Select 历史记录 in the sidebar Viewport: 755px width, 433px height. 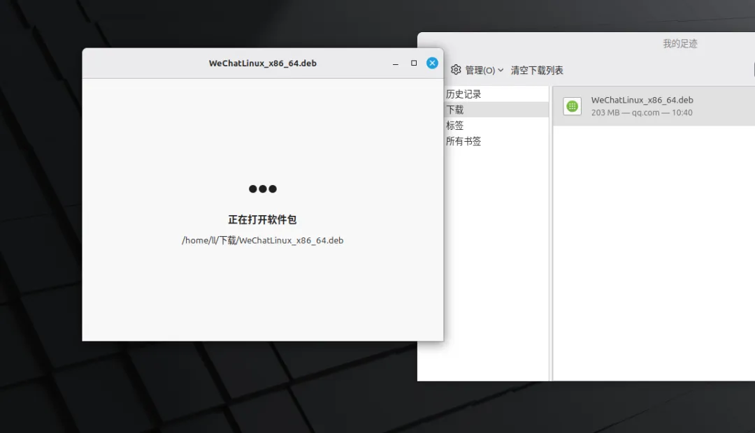463,94
